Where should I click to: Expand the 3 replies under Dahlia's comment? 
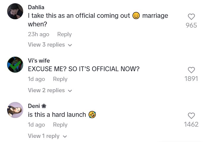50,45
